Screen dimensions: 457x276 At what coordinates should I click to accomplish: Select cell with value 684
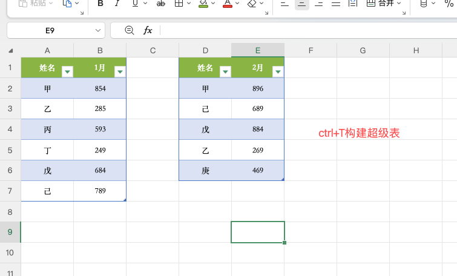100,171
